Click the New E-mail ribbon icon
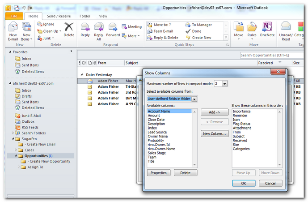Image resolution: width=308 pixels, height=202 pixels. coord(13,27)
